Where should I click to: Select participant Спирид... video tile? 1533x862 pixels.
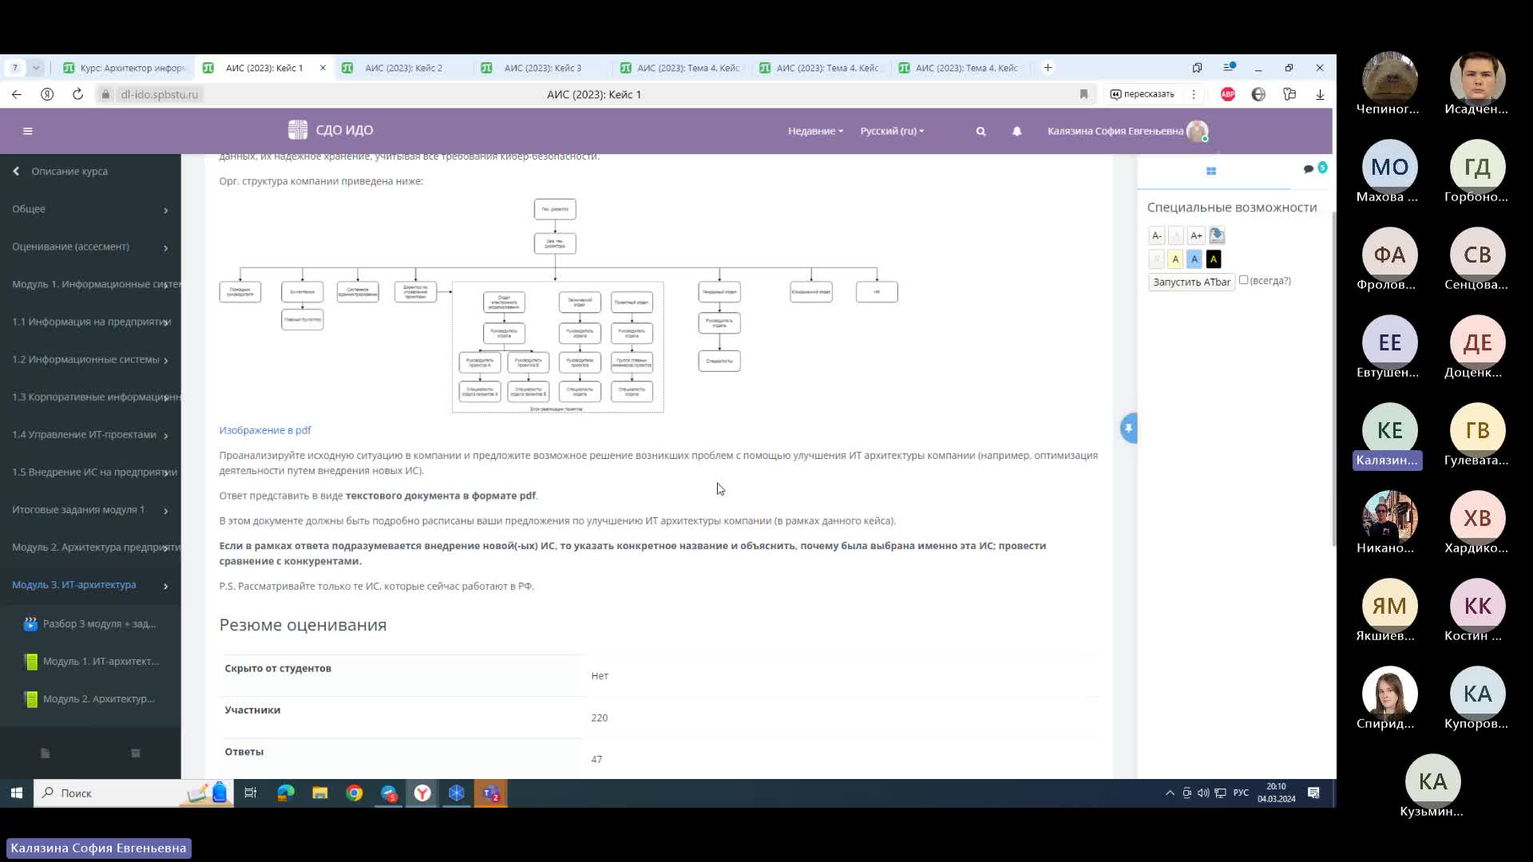pyautogui.click(x=1389, y=698)
